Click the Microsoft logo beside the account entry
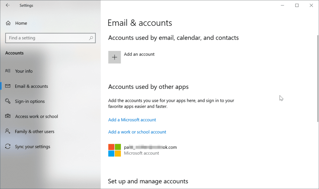The image size is (319, 189). [x=114, y=150]
